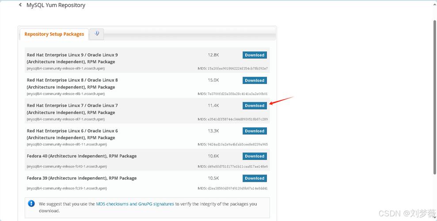Click the 10.6K file size value
The width and height of the screenshot is (437, 221).
tap(213, 156)
